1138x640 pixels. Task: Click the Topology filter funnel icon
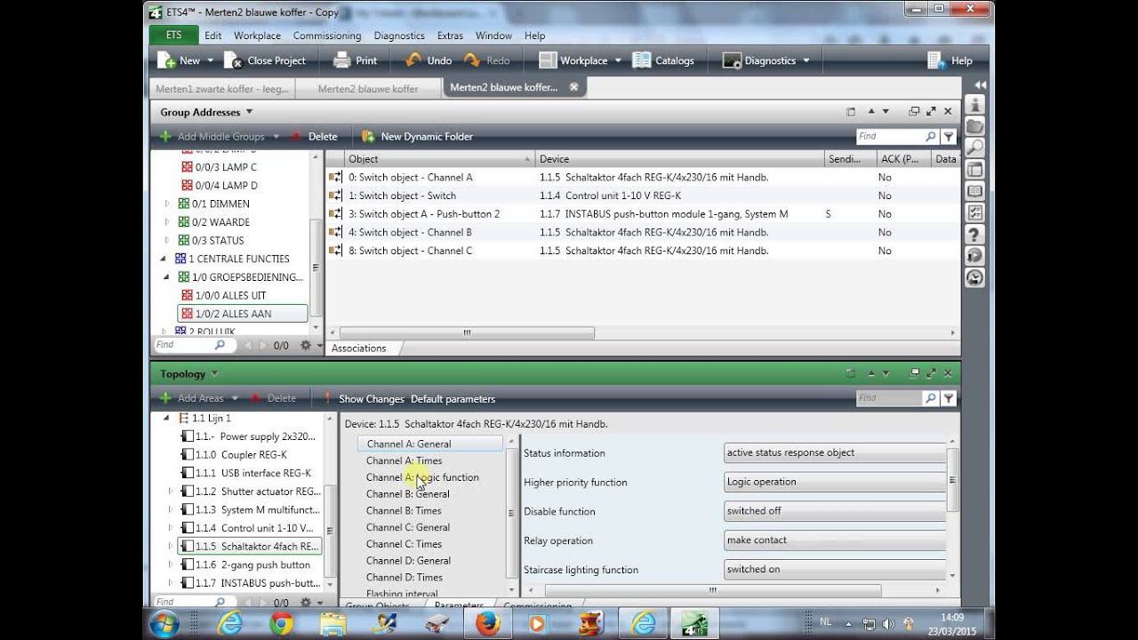click(x=949, y=398)
